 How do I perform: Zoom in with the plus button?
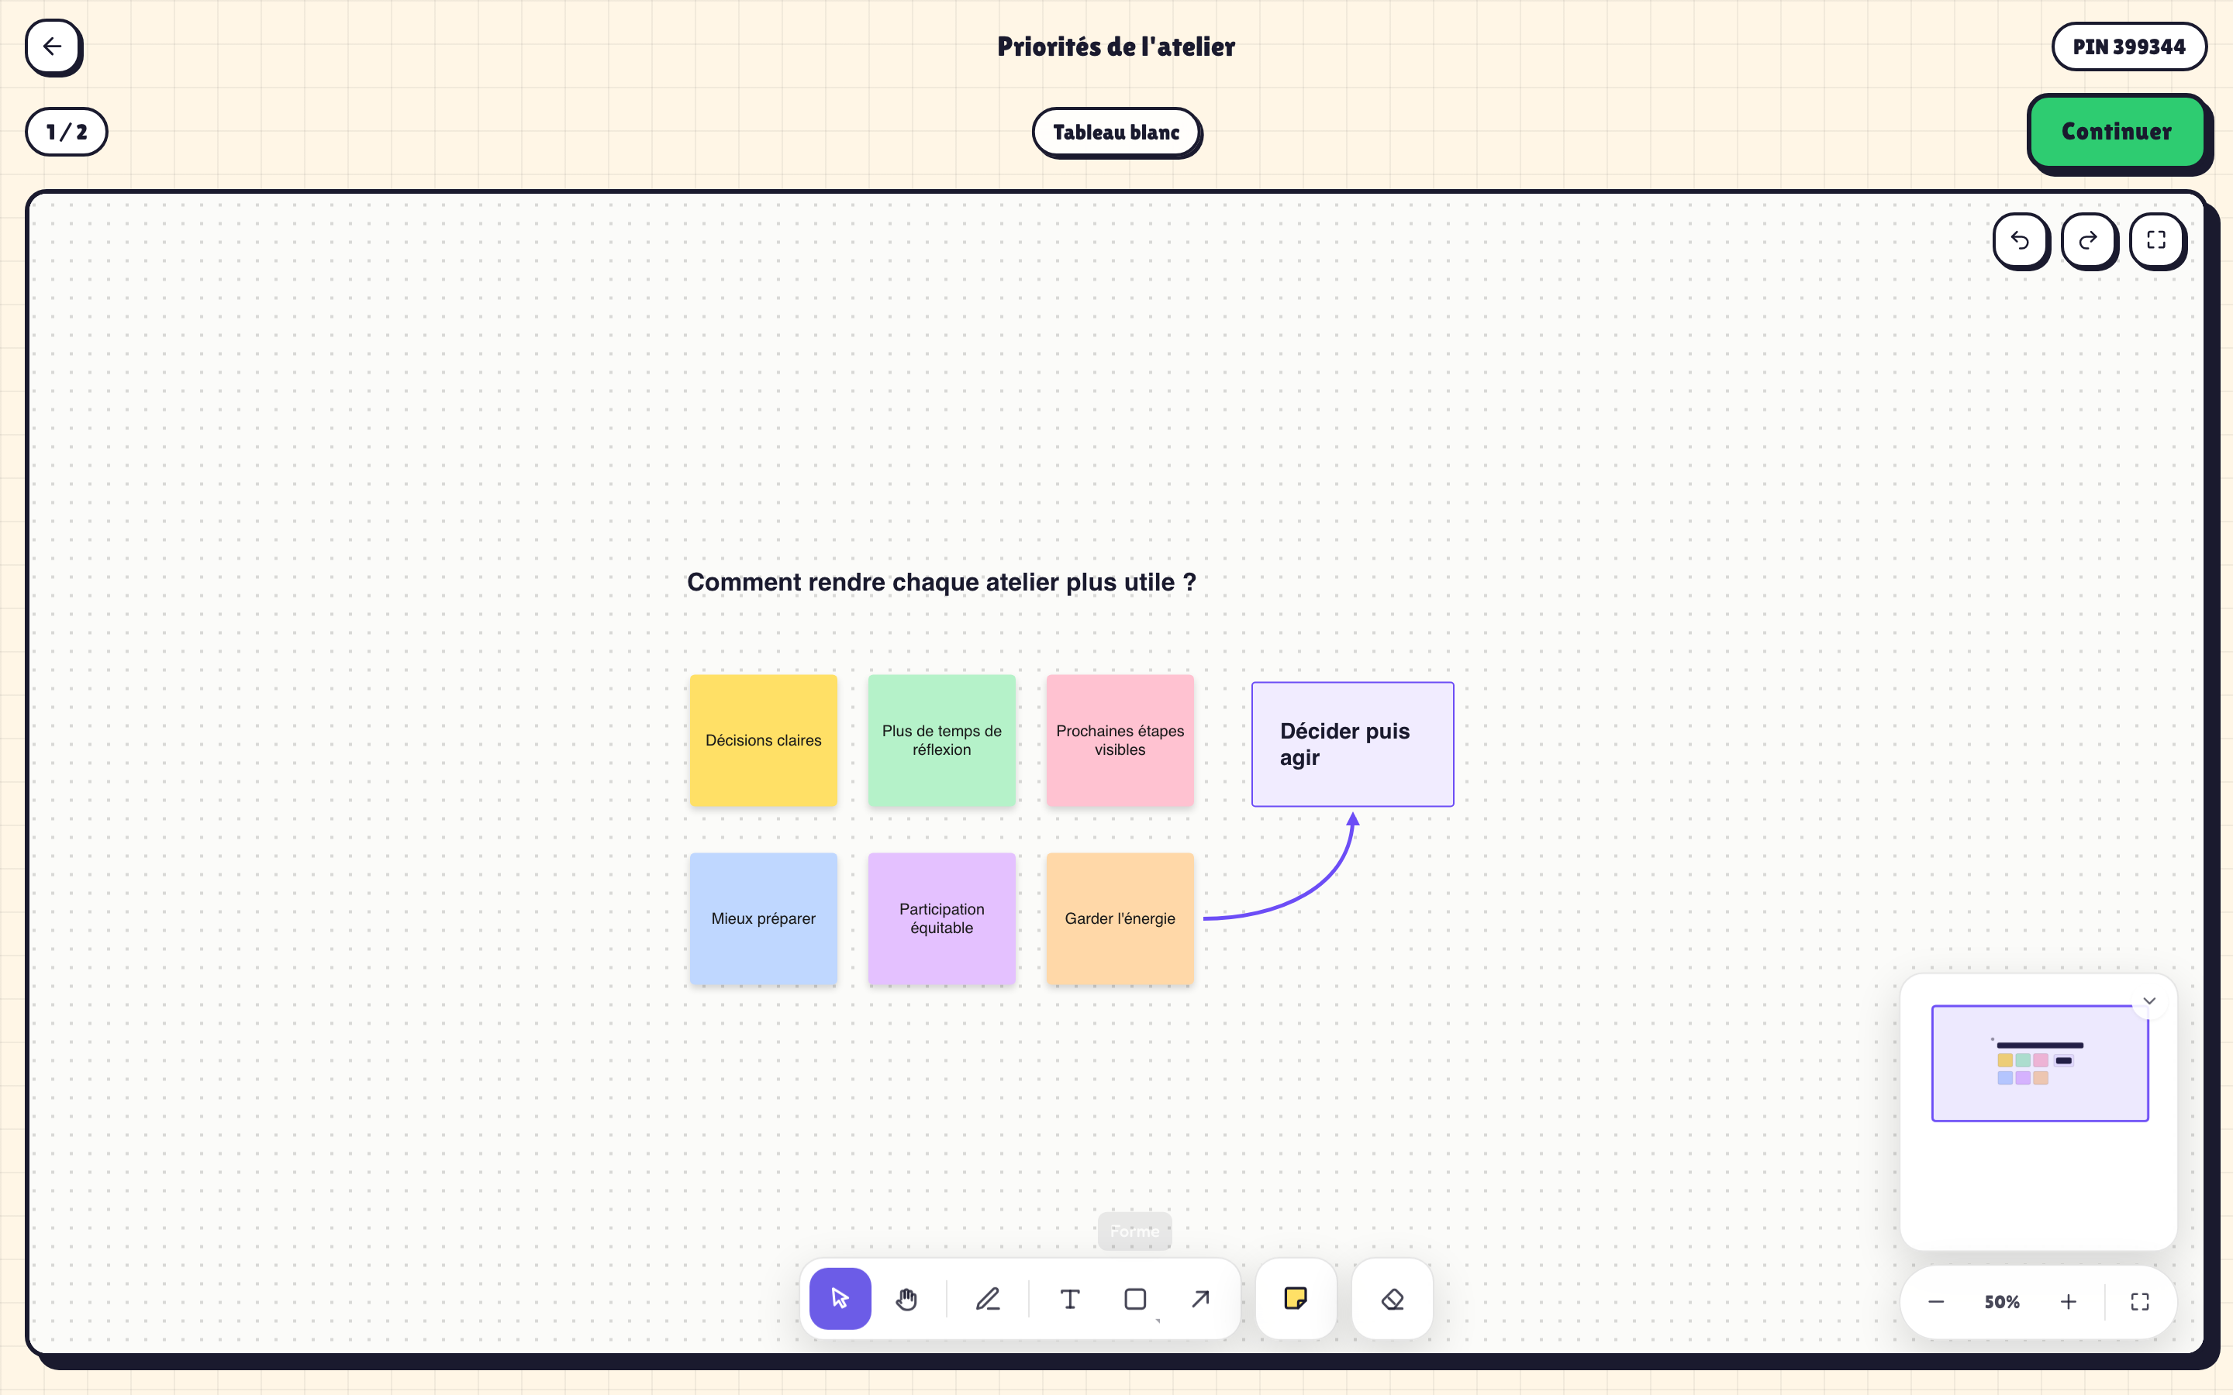[x=2068, y=1301]
